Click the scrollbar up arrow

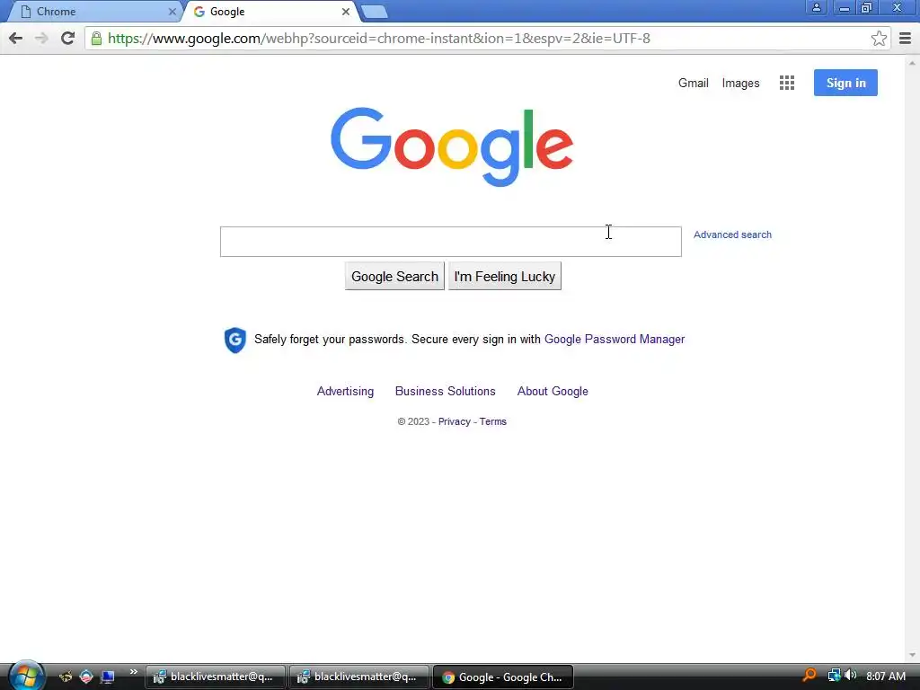(x=913, y=63)
